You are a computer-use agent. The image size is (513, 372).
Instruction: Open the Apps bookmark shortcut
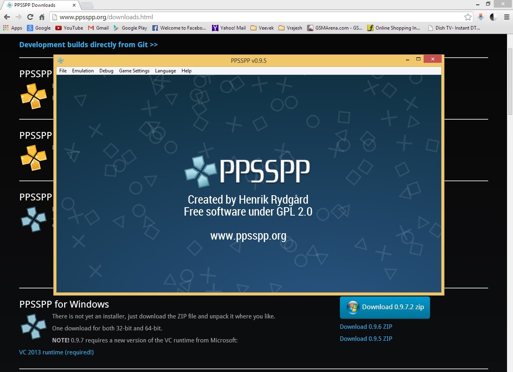coord(12,28)
